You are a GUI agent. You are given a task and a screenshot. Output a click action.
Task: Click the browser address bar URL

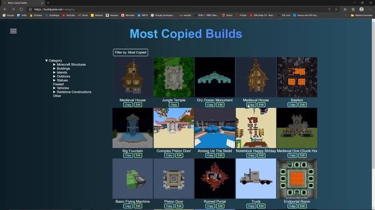(54, 9)
